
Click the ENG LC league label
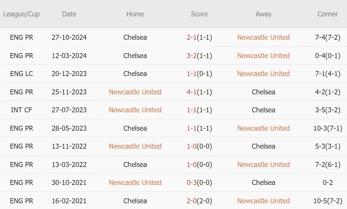click(x=21, y=73)
